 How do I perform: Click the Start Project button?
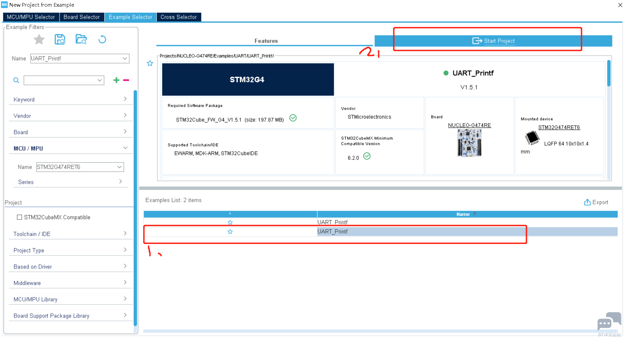click(493, 41)
